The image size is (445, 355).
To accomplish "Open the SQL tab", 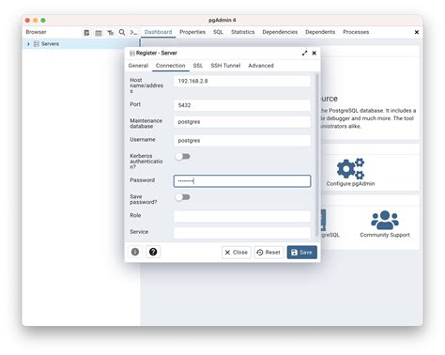I will 218,32.
